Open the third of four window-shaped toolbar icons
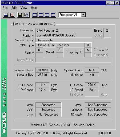Screen dimensions: 120x137 pyautogui.click(x=47, y=15)
